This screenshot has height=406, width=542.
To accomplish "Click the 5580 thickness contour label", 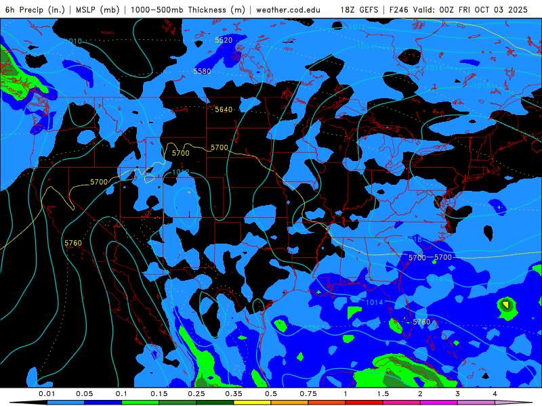I will point(202,71).
